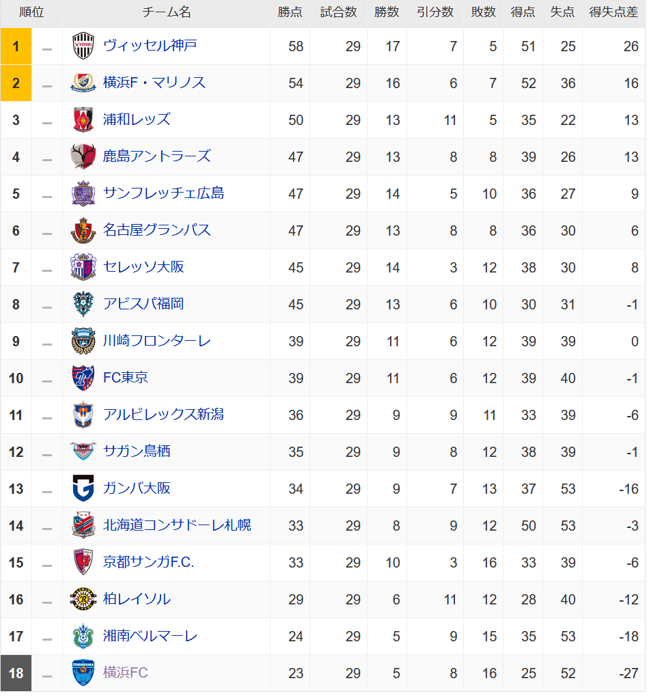
Task: Open the 川崎フロンターレ link
Action: coord(156,341)
